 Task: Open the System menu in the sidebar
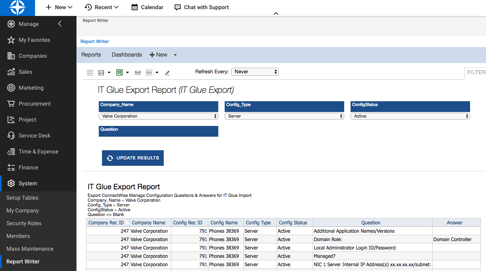point(27,183)
